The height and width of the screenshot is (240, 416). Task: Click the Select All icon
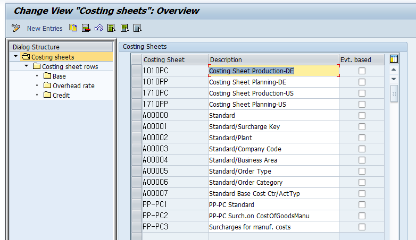[111, 28]
